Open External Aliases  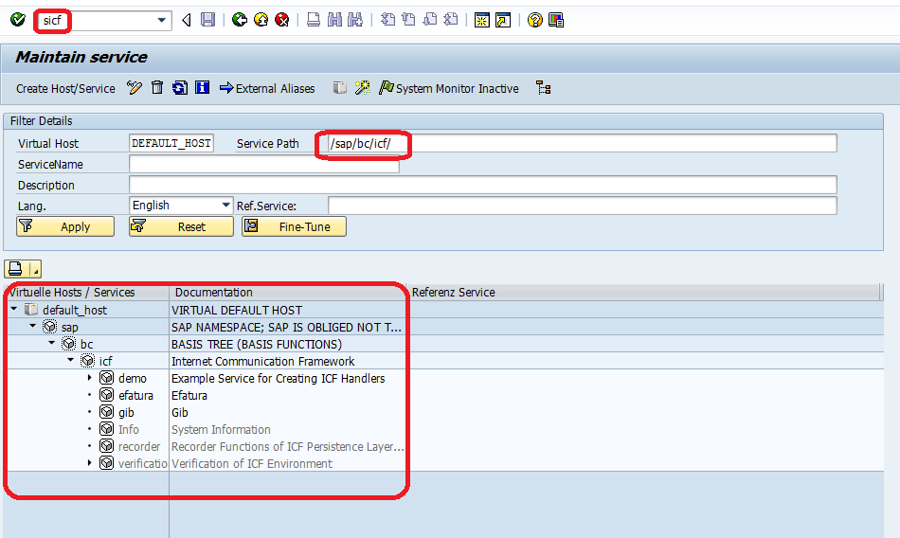pyautogui.click(x=267, y=88)
